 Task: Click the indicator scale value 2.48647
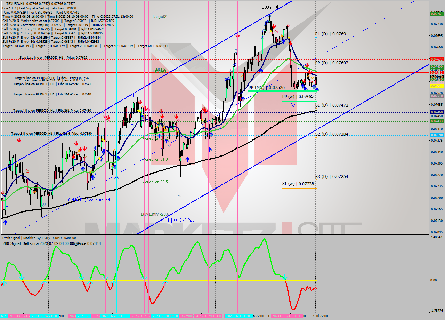437,237
